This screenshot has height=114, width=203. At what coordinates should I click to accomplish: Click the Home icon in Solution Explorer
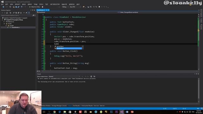tap(7, 13)
